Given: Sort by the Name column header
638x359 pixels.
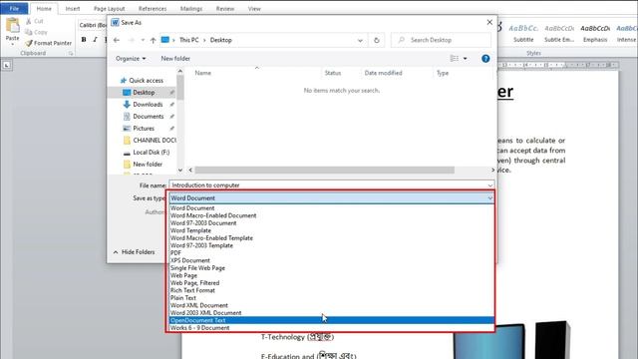Looking at the screenshot, I should (202, 73).
